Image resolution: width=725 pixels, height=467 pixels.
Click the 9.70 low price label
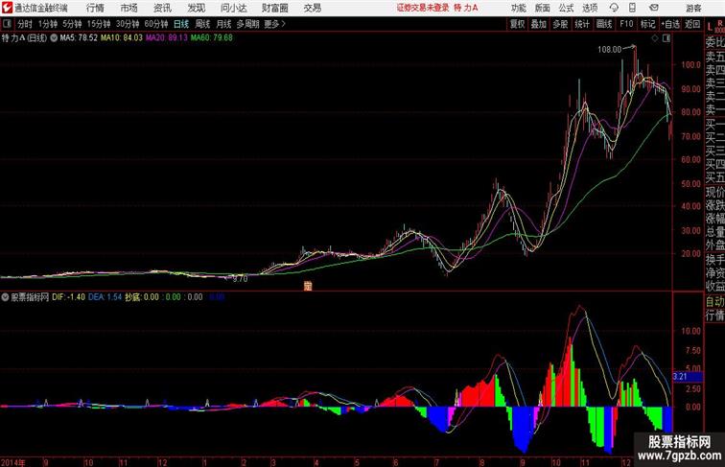[240, 279]
